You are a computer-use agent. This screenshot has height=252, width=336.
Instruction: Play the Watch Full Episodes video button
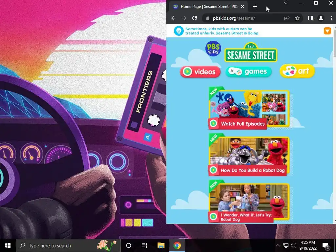[x=213, y=124]
